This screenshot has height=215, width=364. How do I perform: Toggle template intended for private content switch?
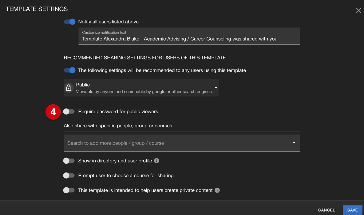tap(69, 190)
